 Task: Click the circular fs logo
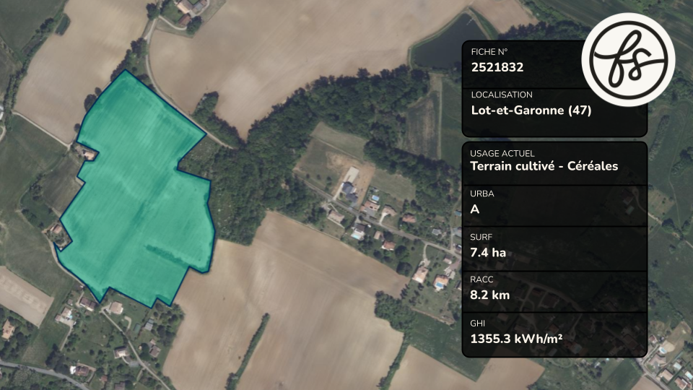(x=629, y=60)
